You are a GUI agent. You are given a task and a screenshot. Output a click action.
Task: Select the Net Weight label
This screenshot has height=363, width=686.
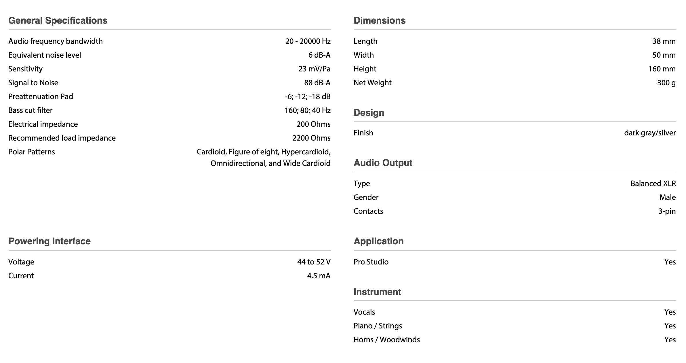tap(372, 83)
